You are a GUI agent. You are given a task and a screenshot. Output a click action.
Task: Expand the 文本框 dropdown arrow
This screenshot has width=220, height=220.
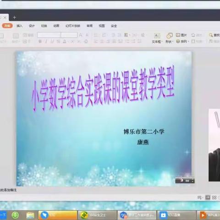(x=162, y=42)
